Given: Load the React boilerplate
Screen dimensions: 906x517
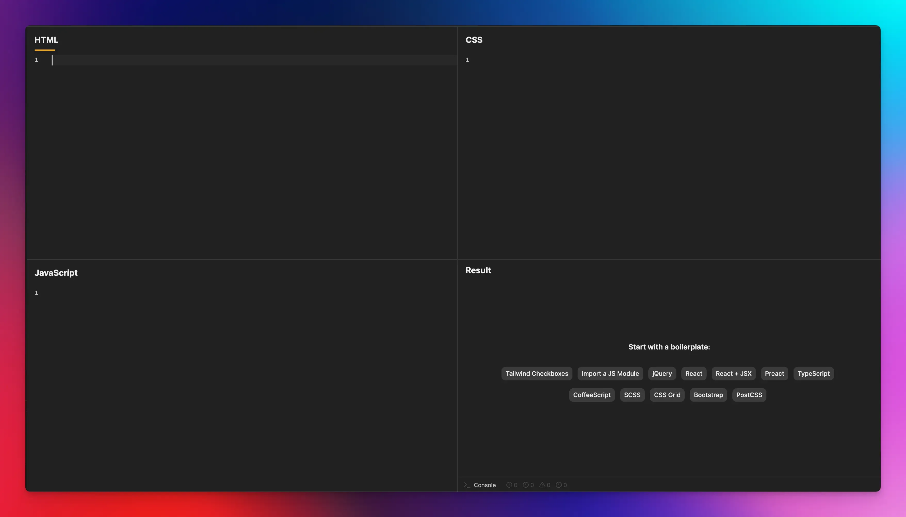Looking at the screenshot, I should coord(693,373).
